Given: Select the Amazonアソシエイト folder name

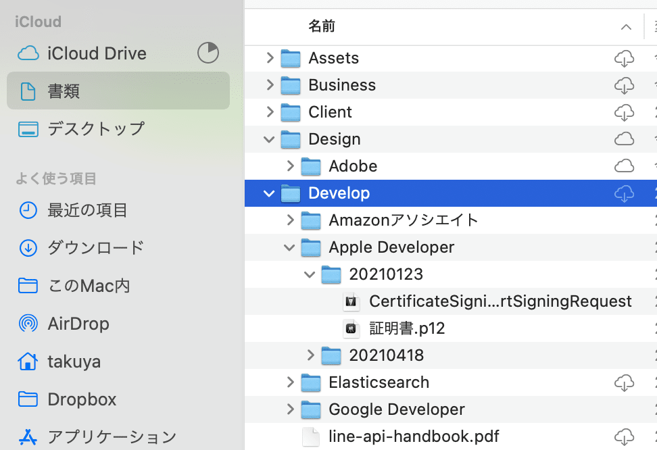Looking at the screenshot, I should click(x=404, y=220).
